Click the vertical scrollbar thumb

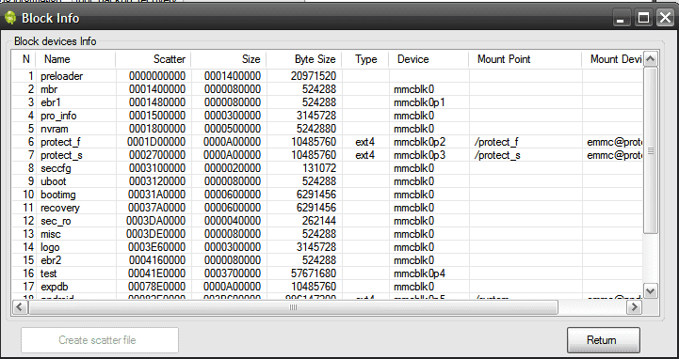tap(651, 150)
